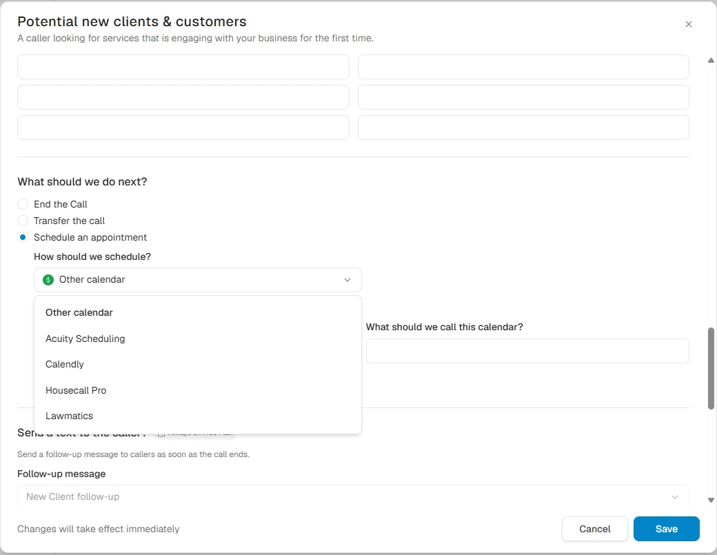This screenshot has width=717, height=555.
Task: Close the Potential new clients dialog
Action: [688, 24]
